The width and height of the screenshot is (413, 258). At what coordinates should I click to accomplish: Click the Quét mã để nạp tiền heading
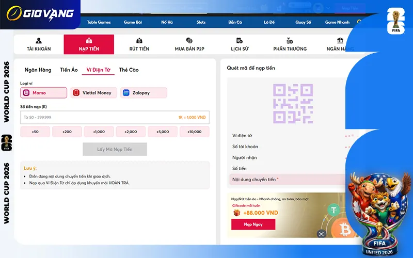point(251,68)
